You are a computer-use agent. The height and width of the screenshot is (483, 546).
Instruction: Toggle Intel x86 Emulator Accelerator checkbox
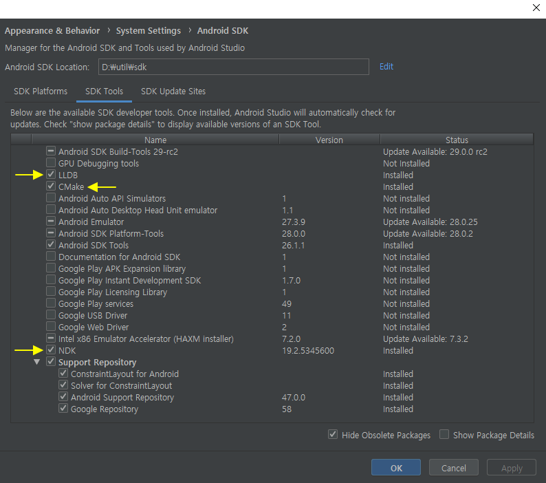coord(51,338)
